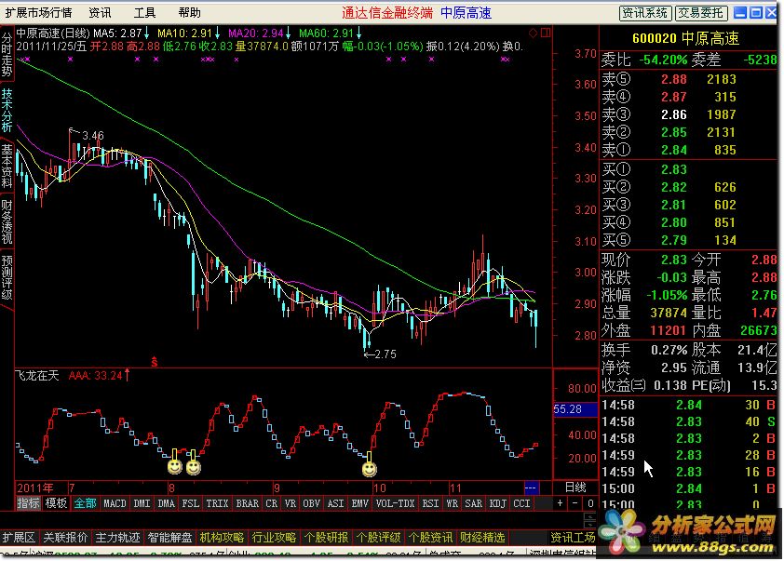Viewport: 784px width, 561px height.
Task: Switch to the VOL-TDX indicator
Action: pyautogui.click(x=396, y=503)
